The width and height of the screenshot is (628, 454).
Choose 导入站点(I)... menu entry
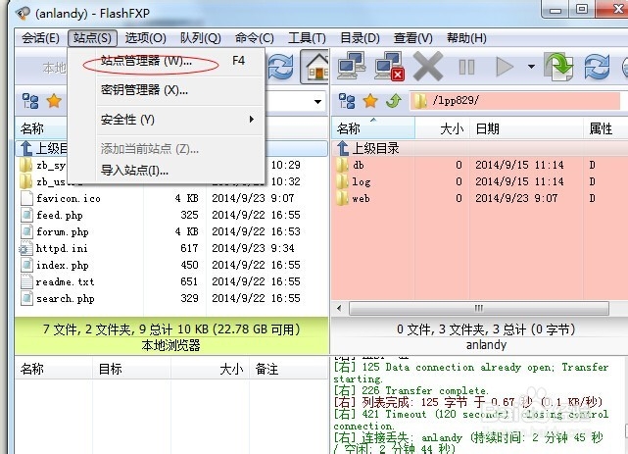tap(166, 171)
